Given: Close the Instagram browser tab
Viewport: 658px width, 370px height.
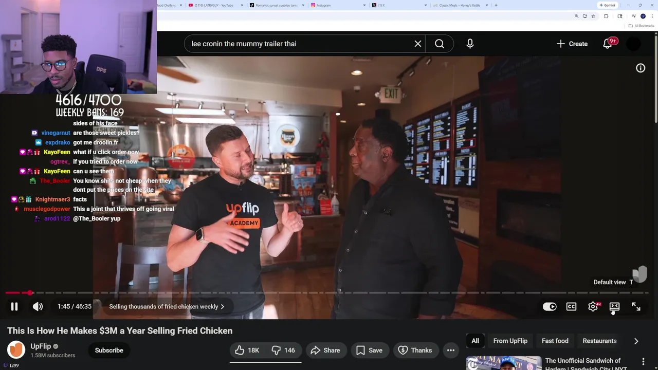Looking at the screenshot, I should [364, 5].
